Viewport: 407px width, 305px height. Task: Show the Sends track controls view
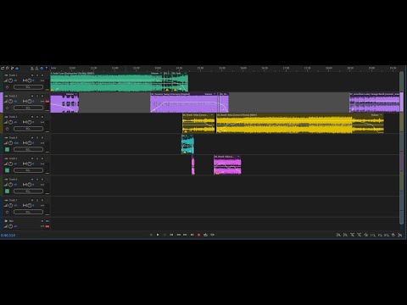coord(12,68)
